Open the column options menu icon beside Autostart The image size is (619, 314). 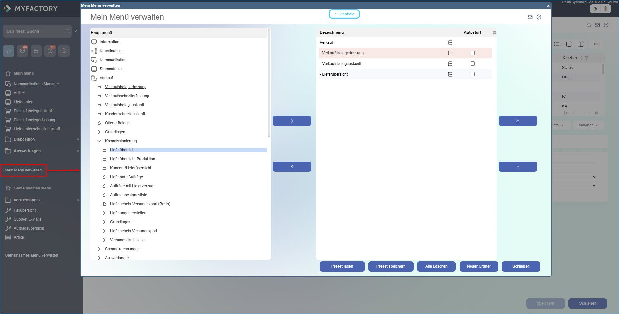494,32
